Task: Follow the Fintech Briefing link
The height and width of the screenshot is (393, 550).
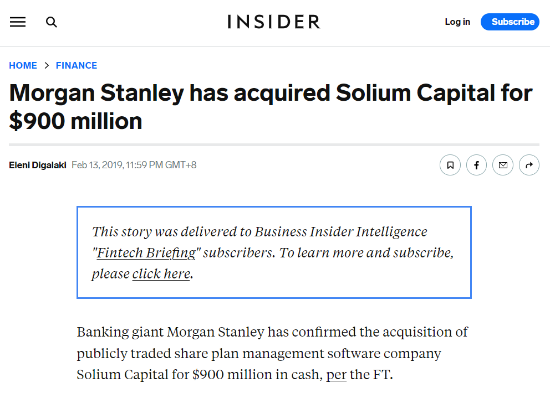Action: coord(146,253)
